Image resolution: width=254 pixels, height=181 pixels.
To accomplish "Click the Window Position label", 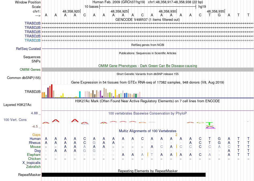I will (28, 2).
